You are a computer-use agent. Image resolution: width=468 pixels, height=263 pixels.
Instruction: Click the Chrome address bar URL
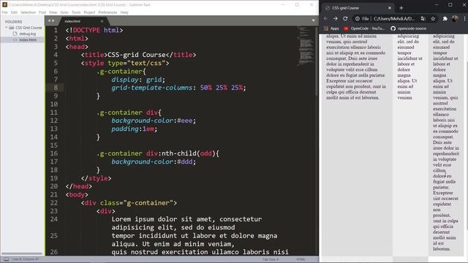pyautogui.click(x=394, y=18)
